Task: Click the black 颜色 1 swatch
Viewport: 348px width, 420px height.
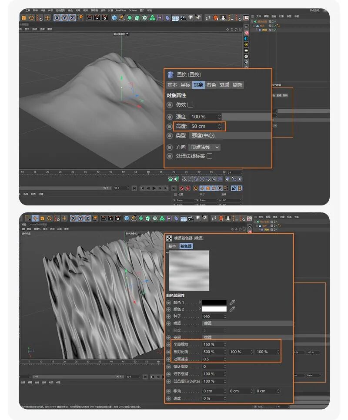Action: click(214, 302)
